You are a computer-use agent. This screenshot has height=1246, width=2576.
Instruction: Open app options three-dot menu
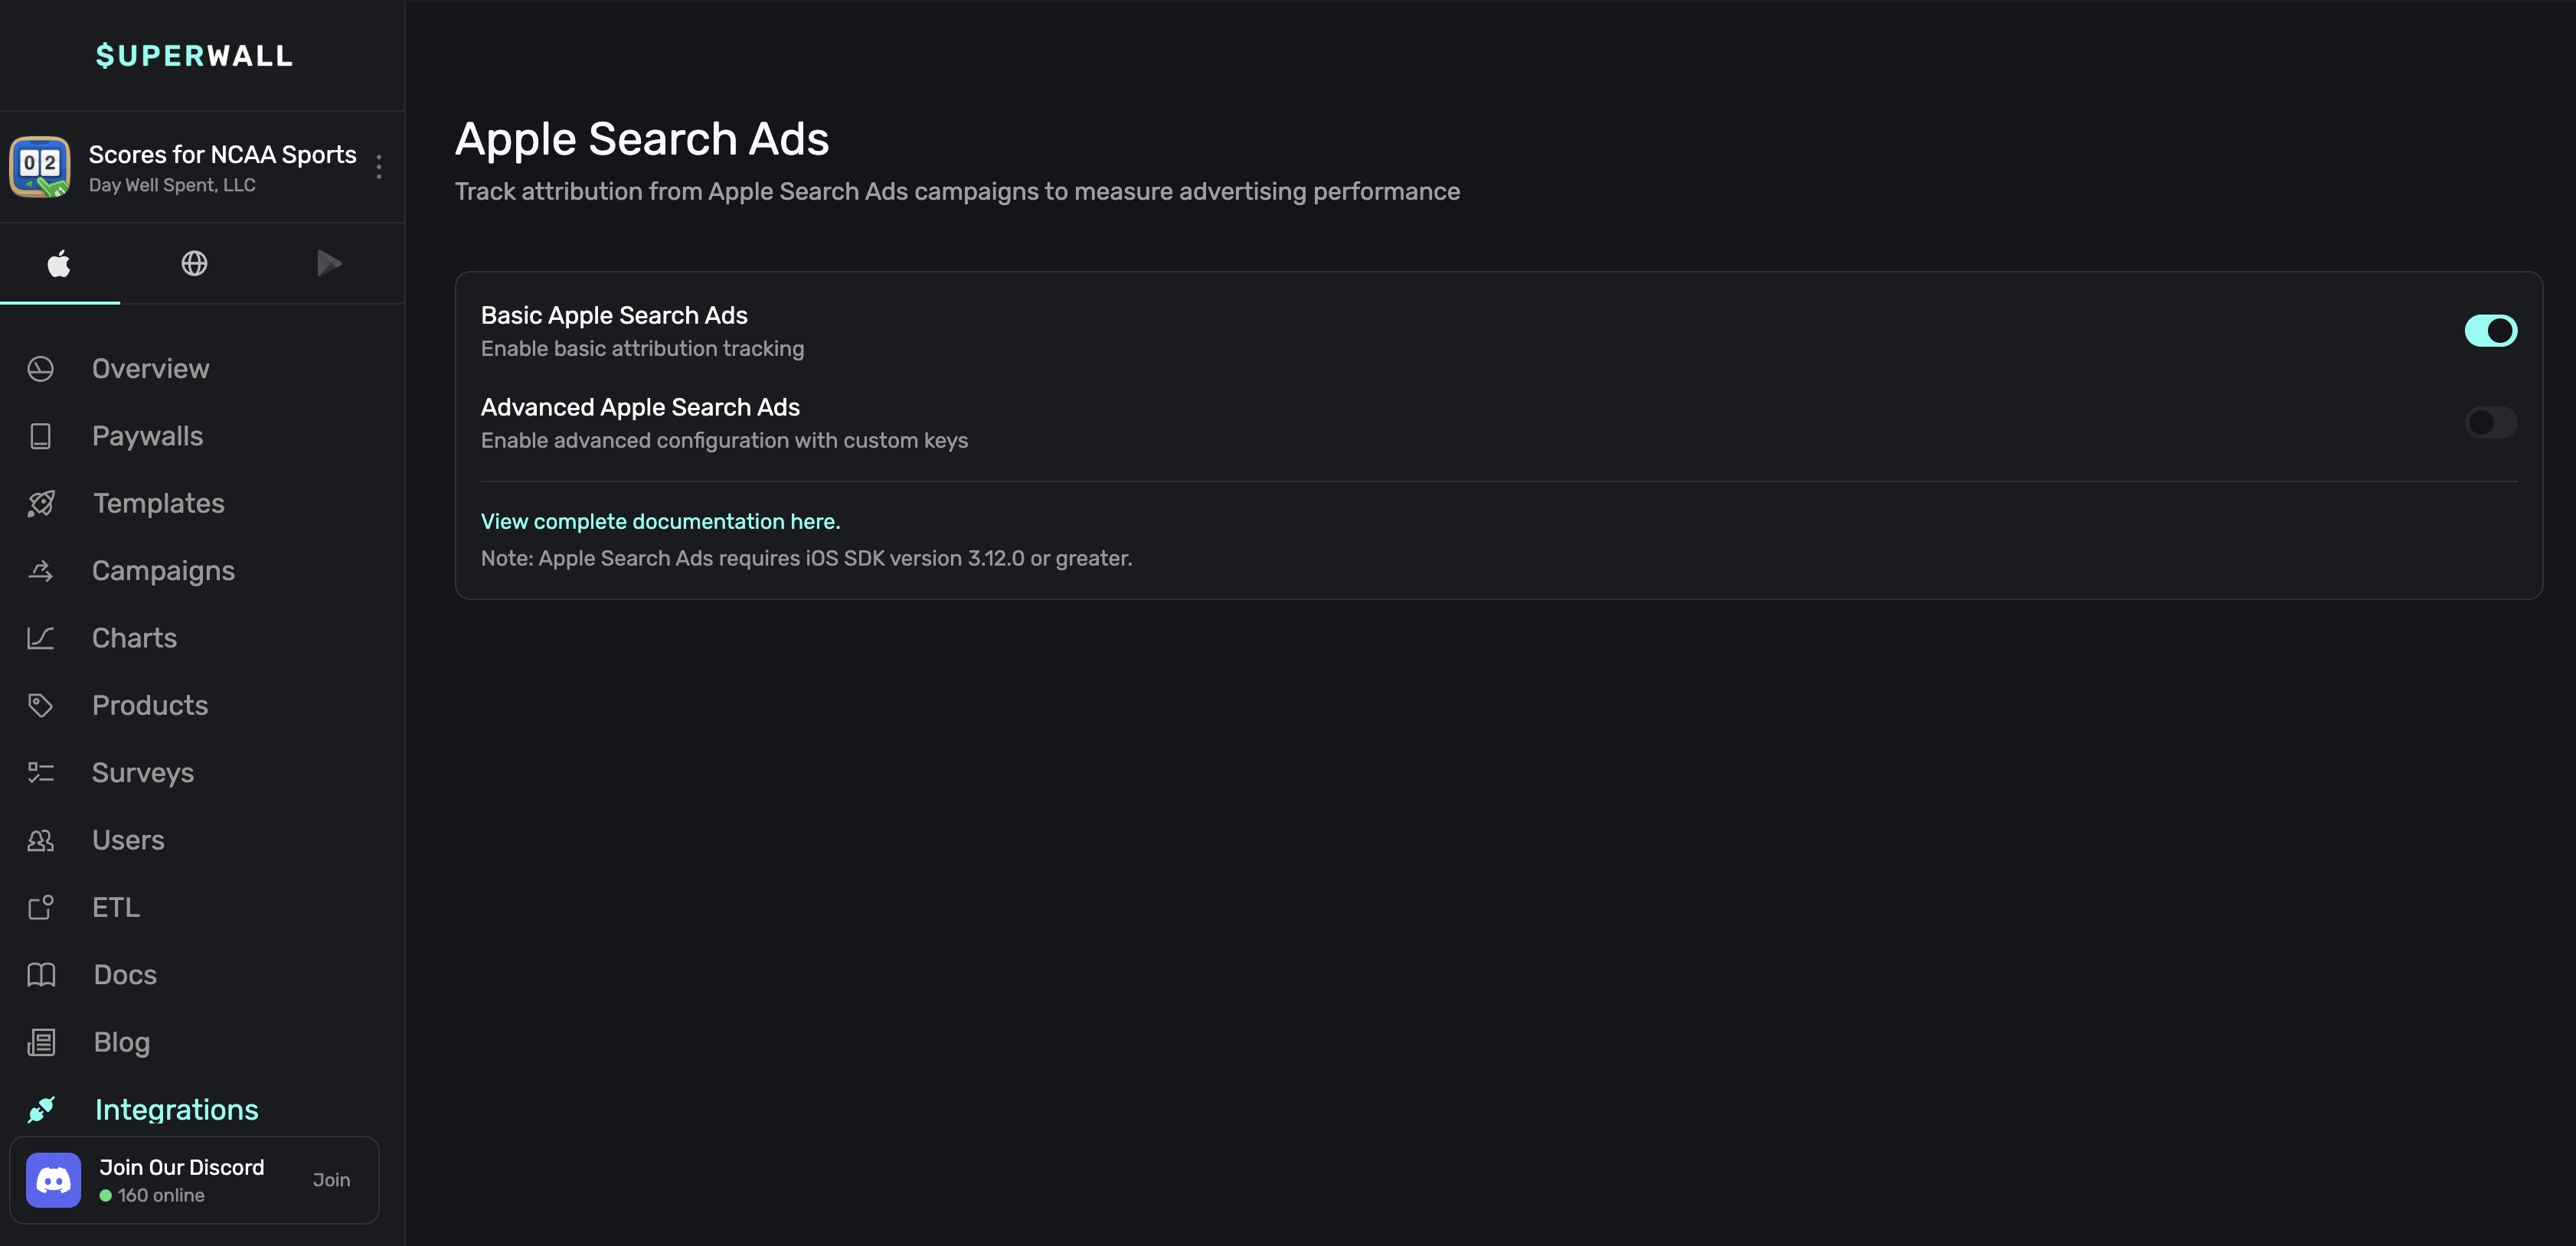click(x=379, y=167)
